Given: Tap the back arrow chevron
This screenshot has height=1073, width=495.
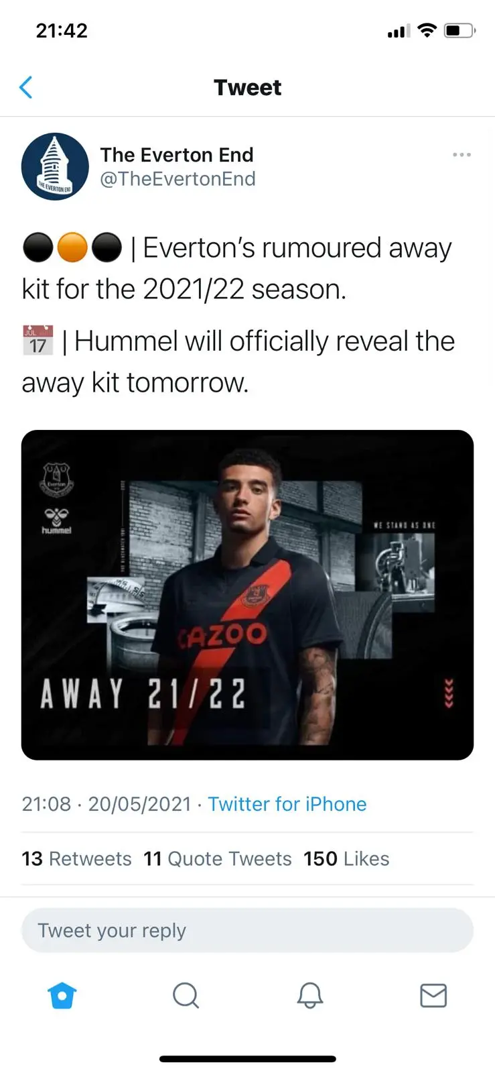Looking at the screenshot, I should (26, 87).
